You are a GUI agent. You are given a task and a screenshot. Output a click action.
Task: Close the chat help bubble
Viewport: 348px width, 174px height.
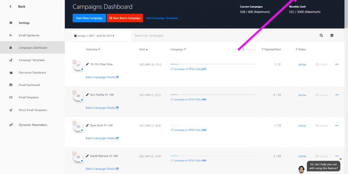point(340,159)
